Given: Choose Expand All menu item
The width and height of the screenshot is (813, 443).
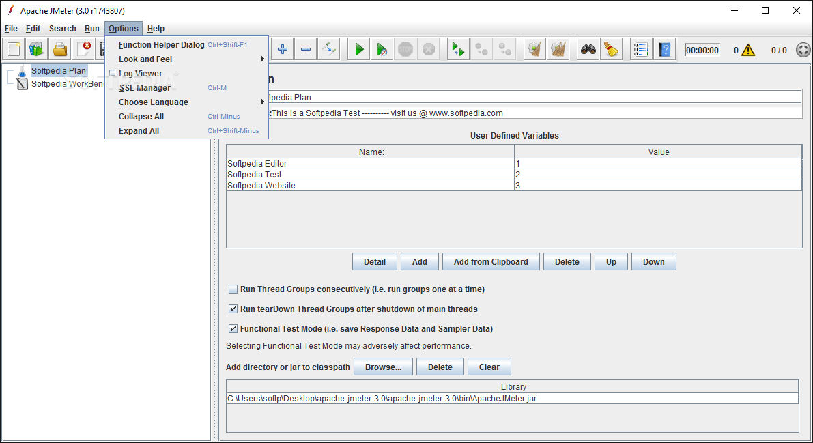Looking at the screenshot, I should [186, 131].
